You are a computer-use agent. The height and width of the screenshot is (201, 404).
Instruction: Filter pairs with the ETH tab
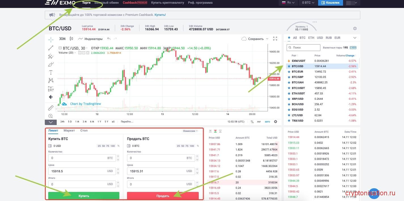click(311, 37)
